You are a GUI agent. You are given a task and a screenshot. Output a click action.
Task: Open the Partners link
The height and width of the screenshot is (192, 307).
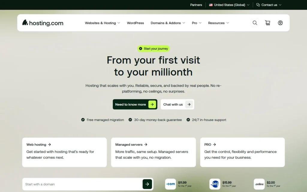196,5
